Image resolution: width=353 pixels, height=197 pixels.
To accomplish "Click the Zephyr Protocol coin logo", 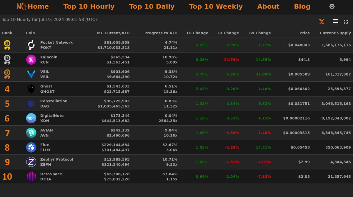I will [31, 162].
